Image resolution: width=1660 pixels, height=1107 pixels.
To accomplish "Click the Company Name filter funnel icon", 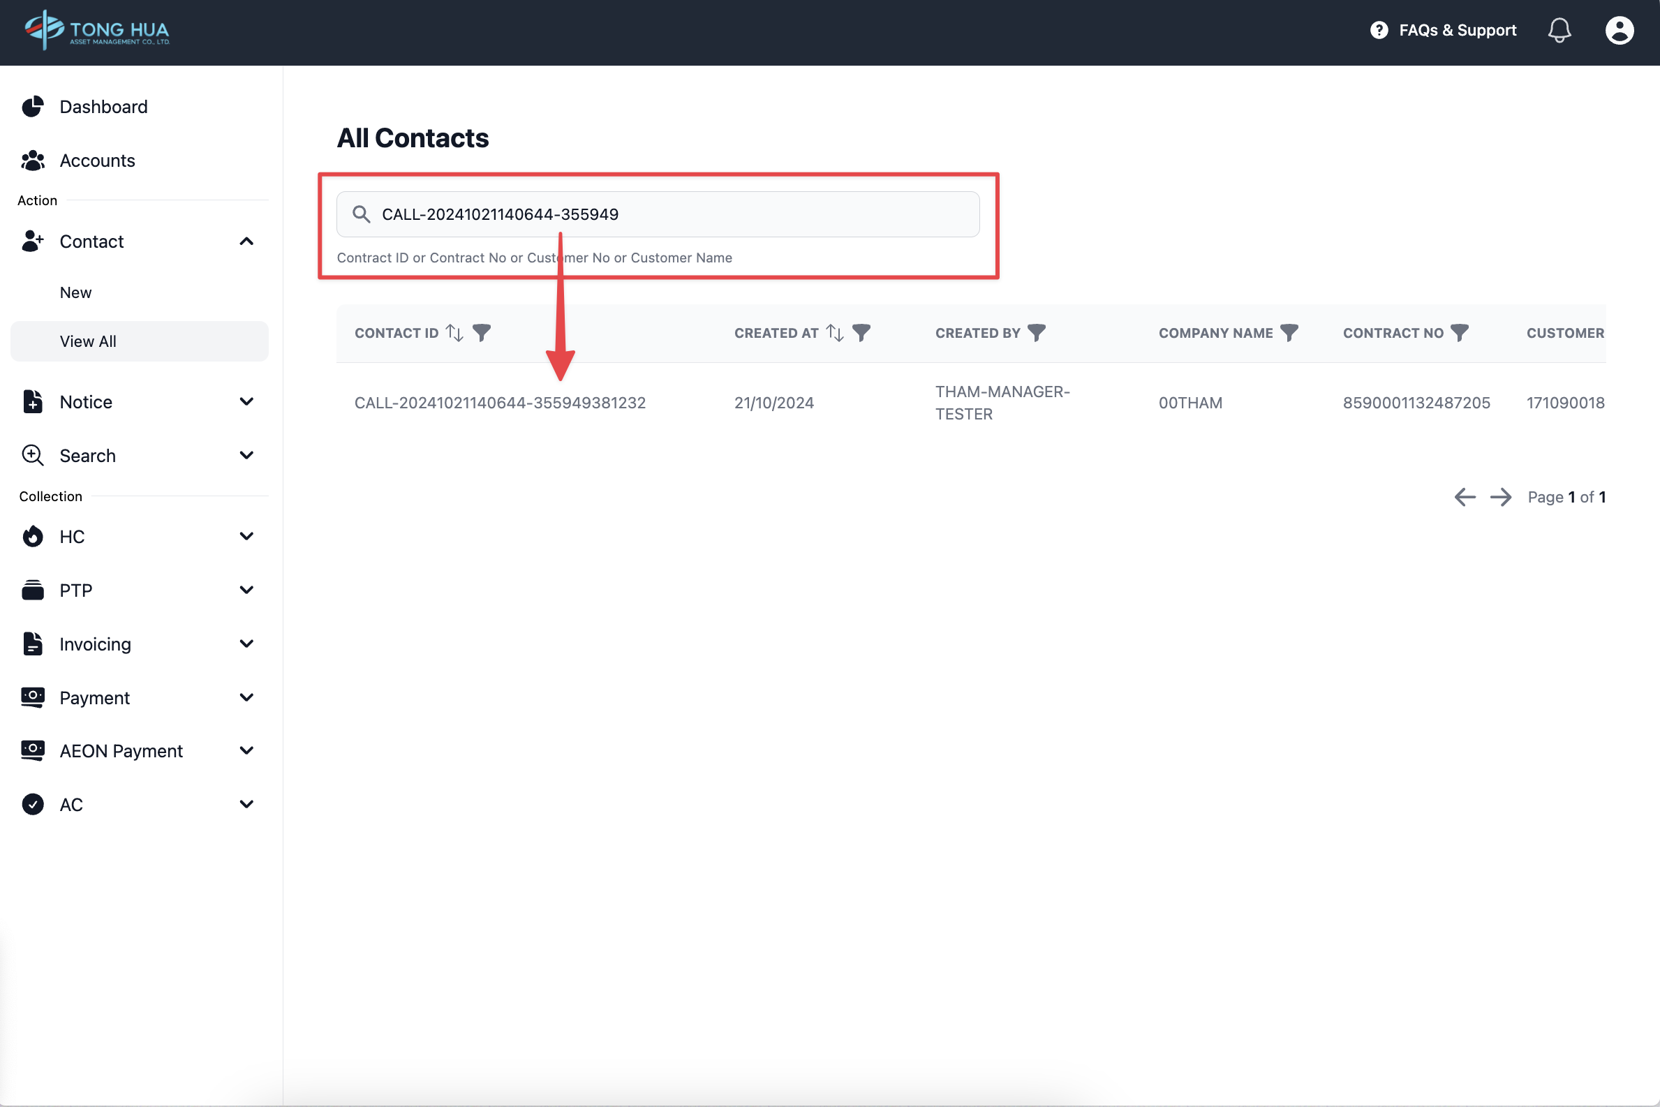I will coord(1289,332).
